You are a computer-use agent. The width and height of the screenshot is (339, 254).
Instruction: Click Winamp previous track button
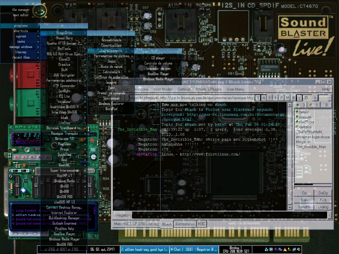[17, 157]
